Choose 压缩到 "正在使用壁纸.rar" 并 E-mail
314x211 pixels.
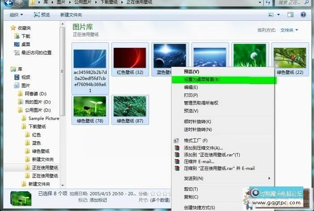pyautogui.click(x=223, y=169)
